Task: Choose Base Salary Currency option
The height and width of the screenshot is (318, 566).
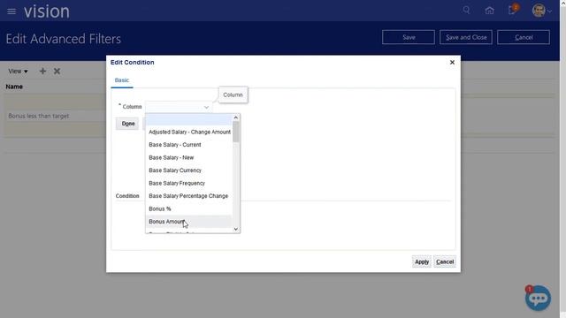Action: [189, 170]
